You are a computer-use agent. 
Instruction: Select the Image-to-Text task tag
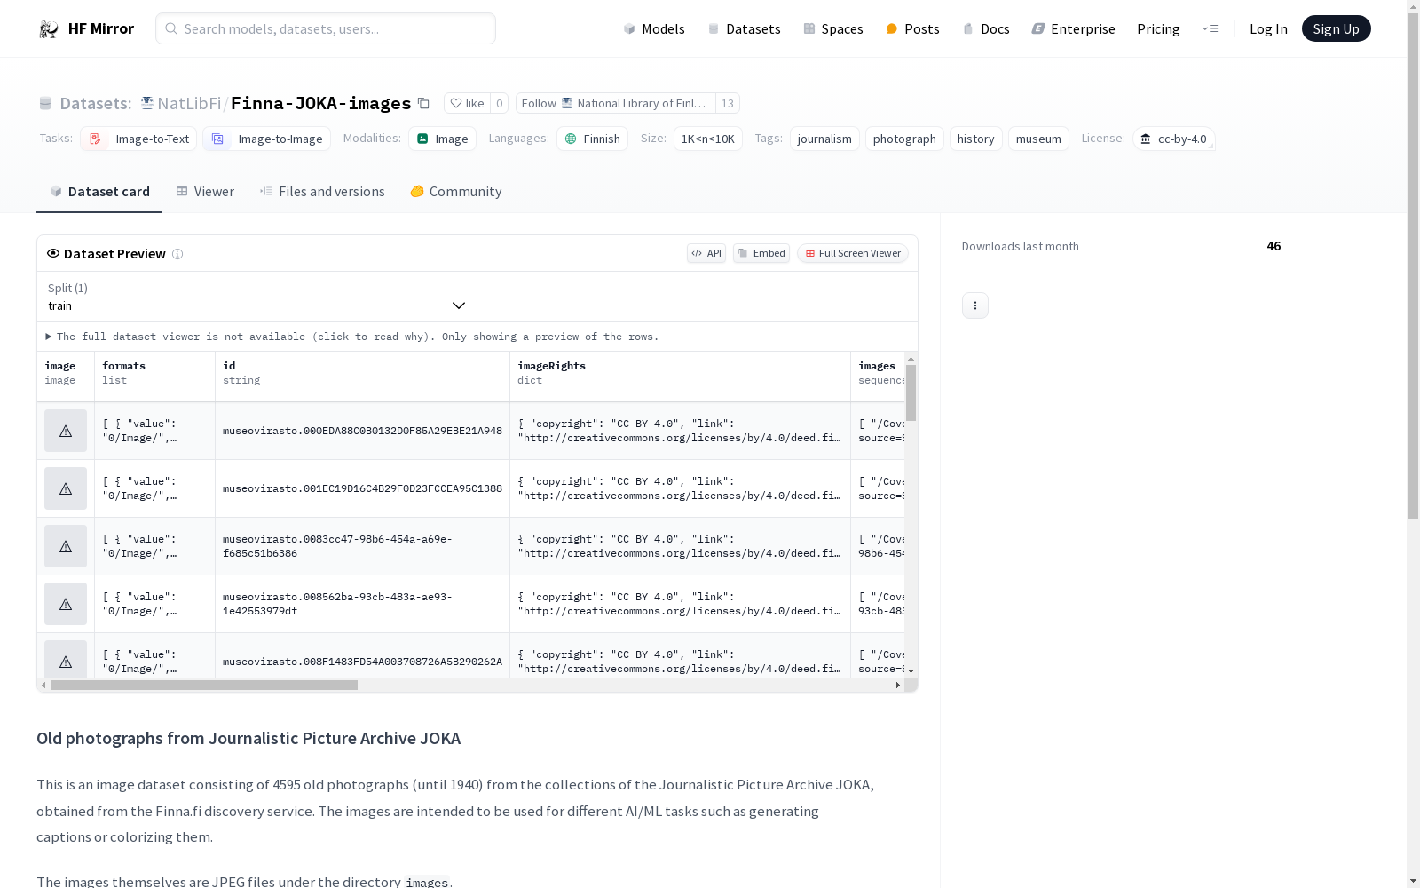click(138, 139)
